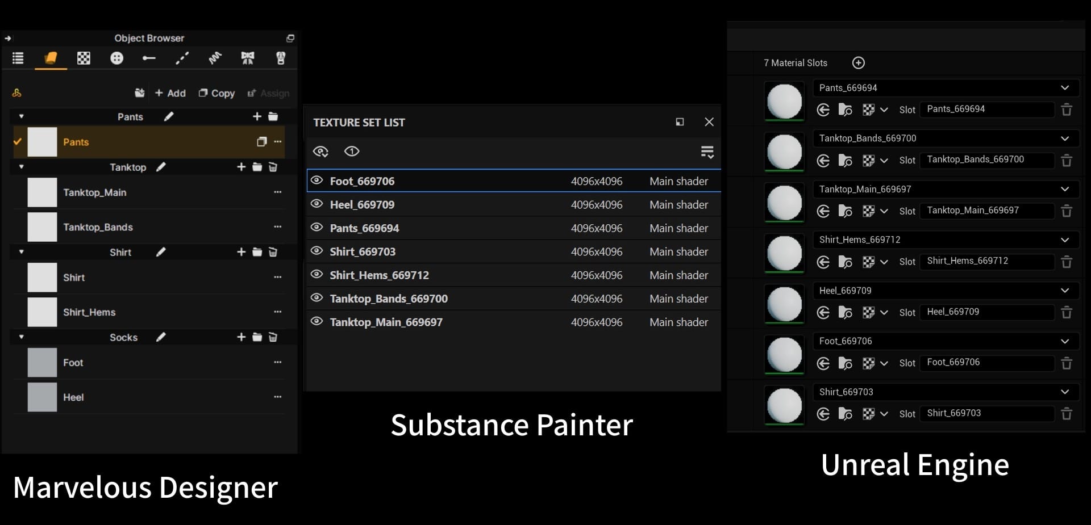
Task: Open the Heel_669709 material dropdown
Action: [x=946, y=291]
